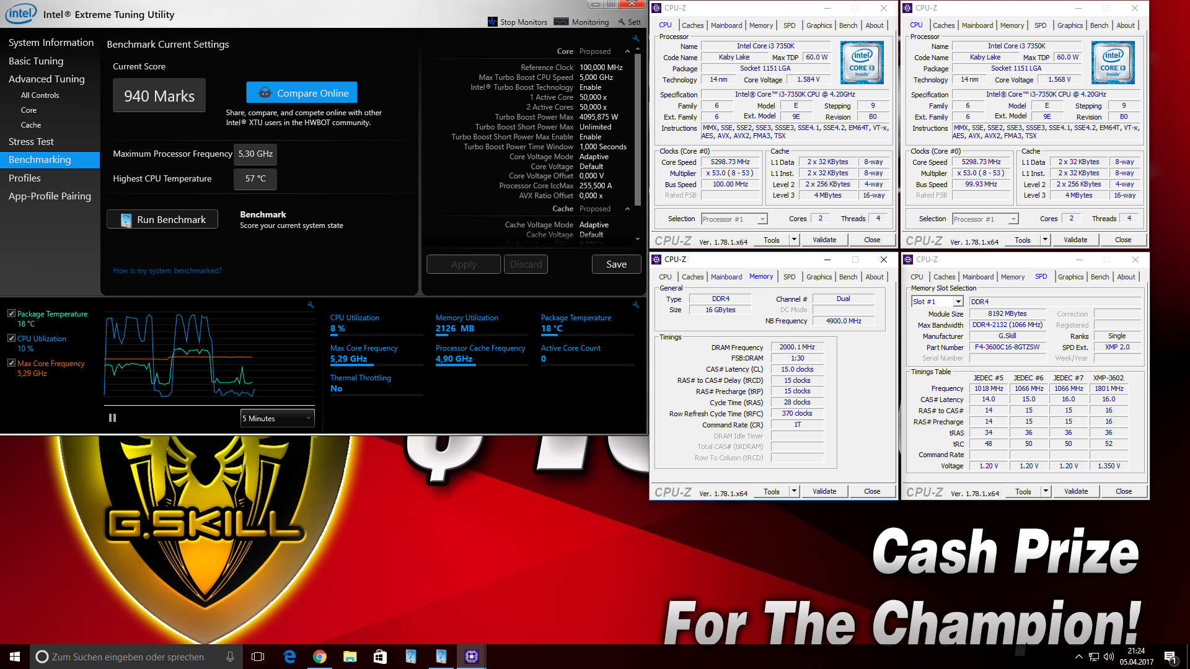
Task: Open Microsoft Store from the taskbar
Action: pyautogui.click(x=380, y=657)
